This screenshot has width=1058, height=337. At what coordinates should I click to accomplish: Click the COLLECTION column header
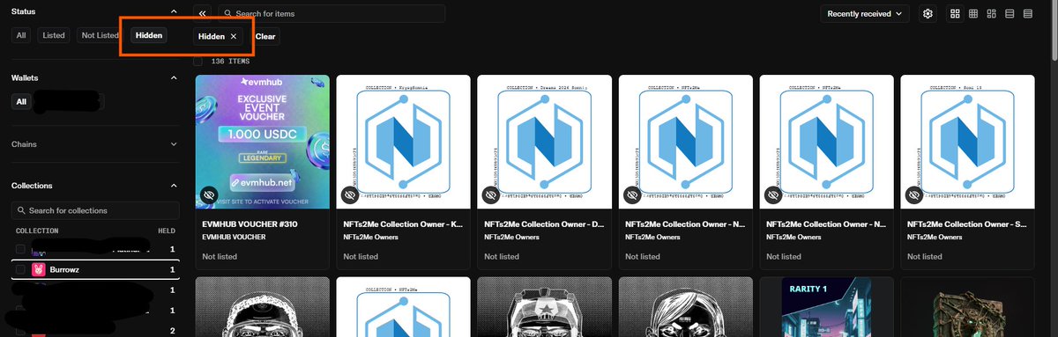[x=37, y=231]
